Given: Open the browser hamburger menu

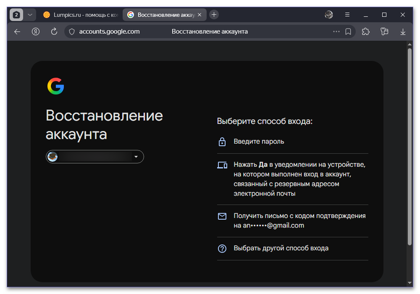Looking at the screenshot, I should (x=347, y=15).
